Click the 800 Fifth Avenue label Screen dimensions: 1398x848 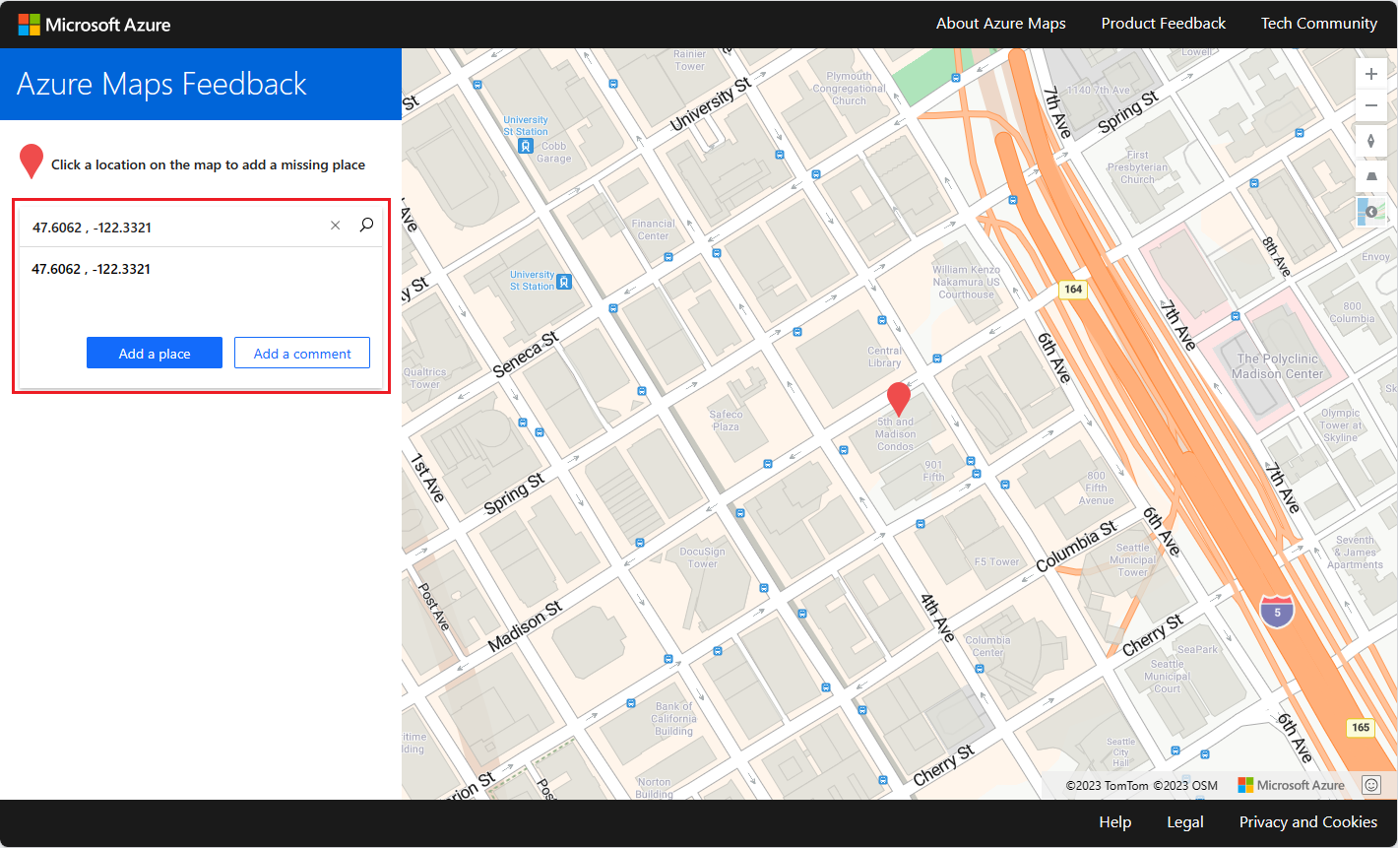pyautogui.click(x=1096, y=488)
